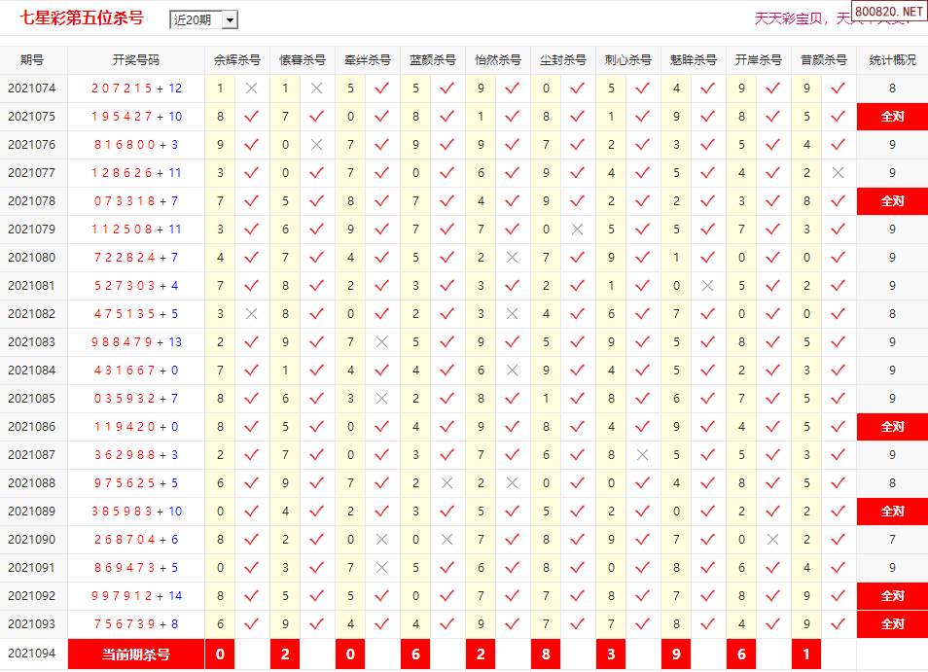Click 昔颜杀号 checkmark in row 2021093
The image size is (928, 672).
tap(838, 623)
